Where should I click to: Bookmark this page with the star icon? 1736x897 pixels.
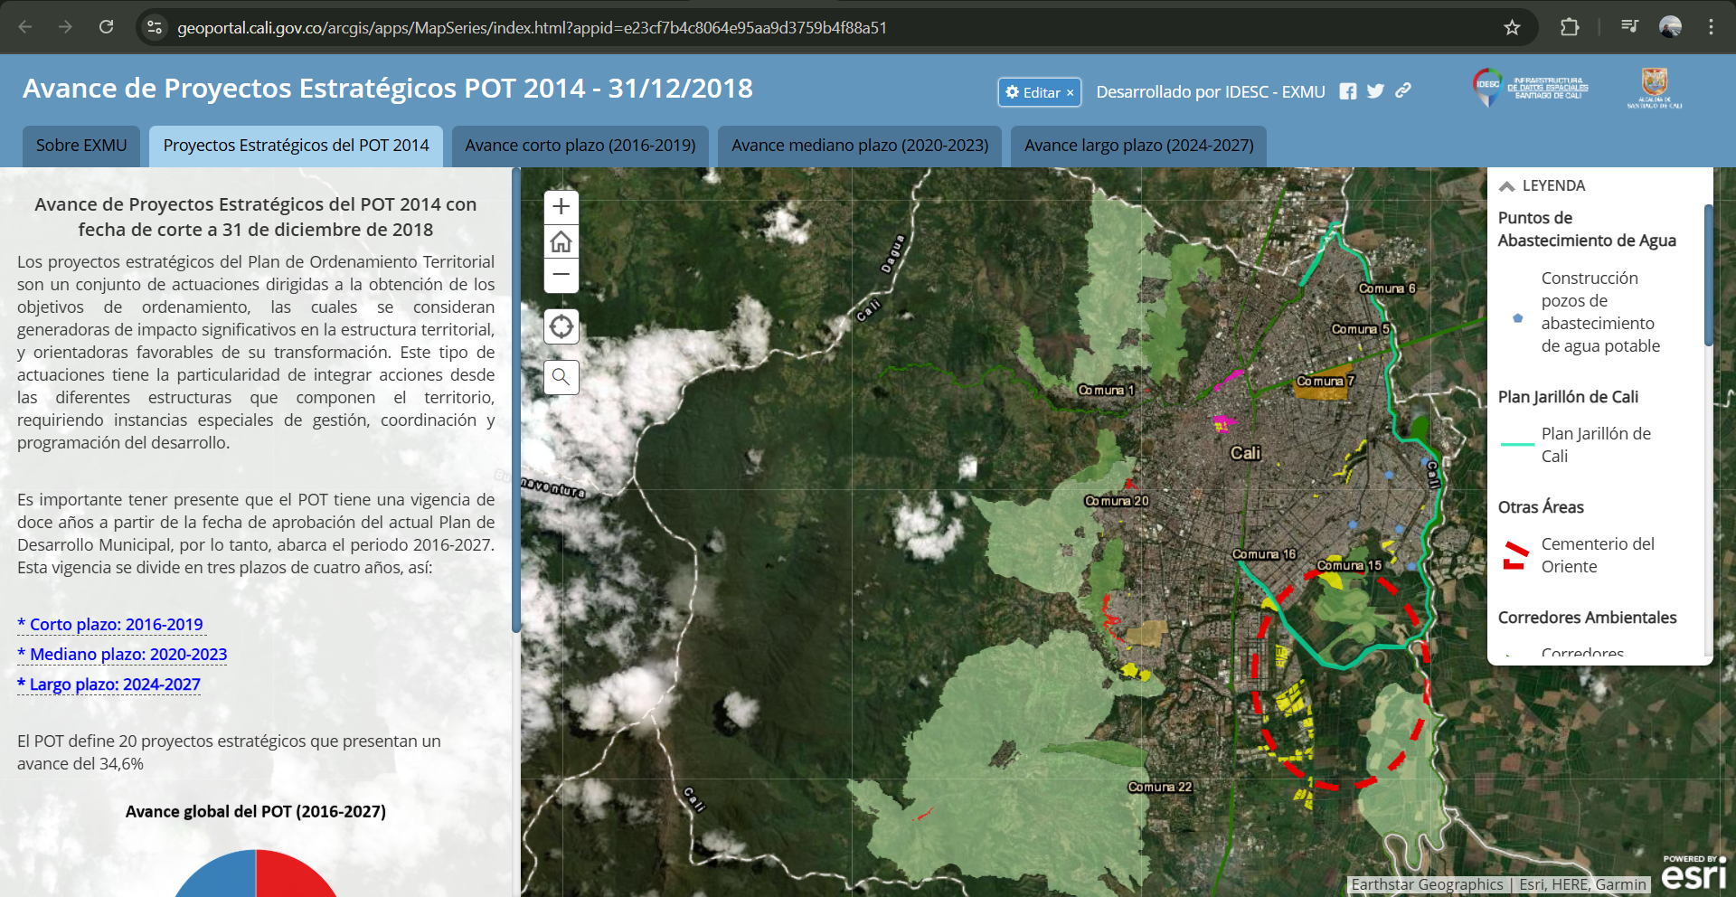click(1512, 27)
